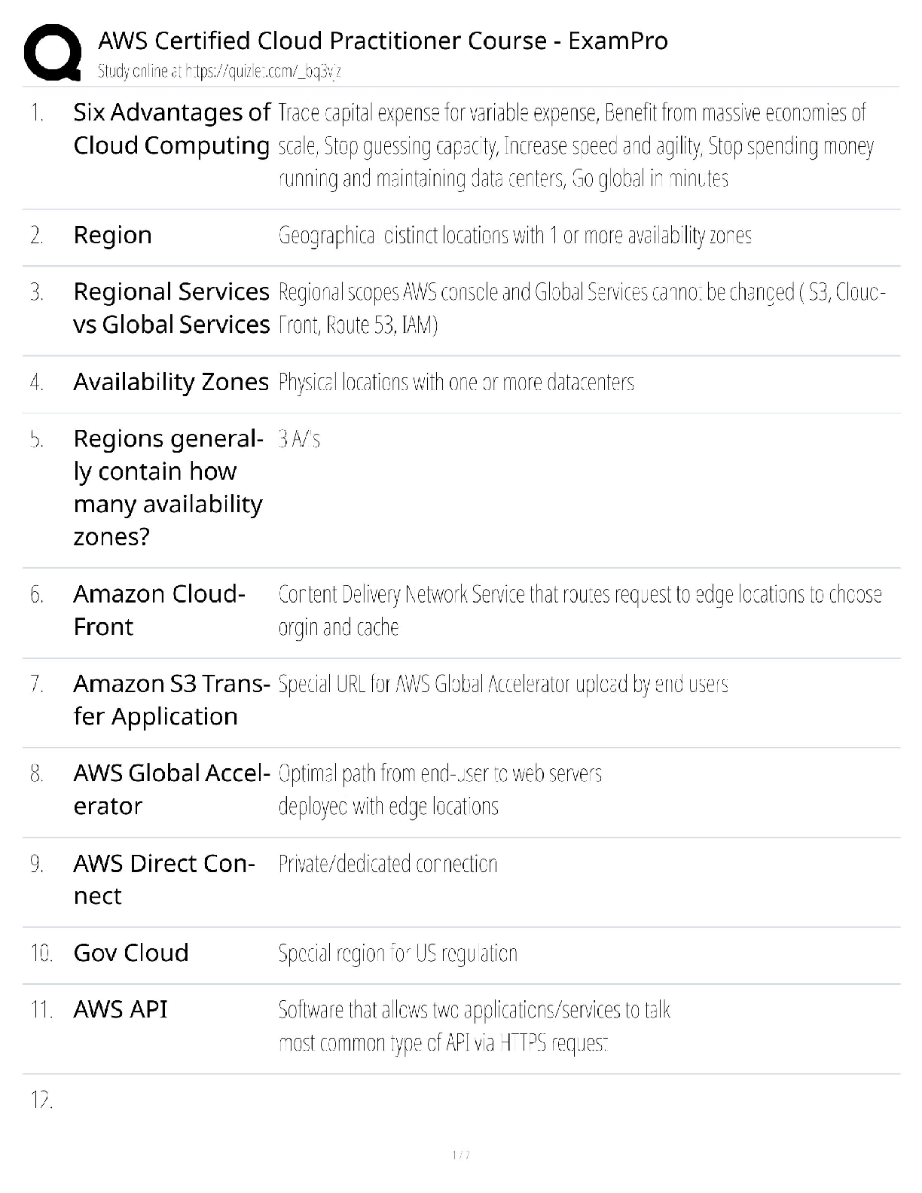The width and height of the screenshot is (922, 1193).
Task: Click the 3 AZ's answer text
Action: tap(299, 439)
